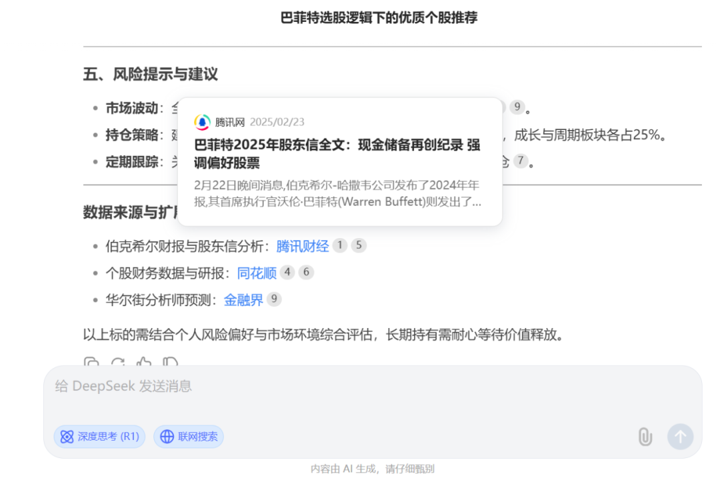Click citation badge 4 next to 同花顺
This screenshot has height=480, width=720.
point(287,272)
